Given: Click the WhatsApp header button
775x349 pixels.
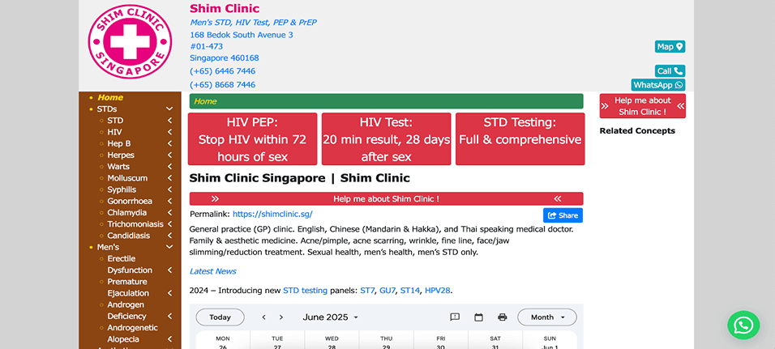Looking at the screenshot, I should [658, 85].
